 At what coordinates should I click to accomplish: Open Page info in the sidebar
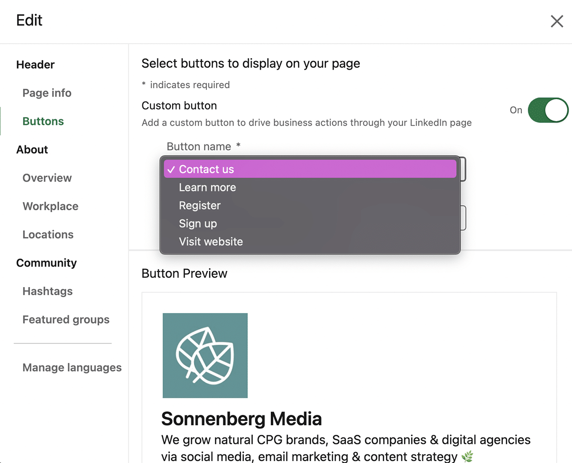click(47, 93)
